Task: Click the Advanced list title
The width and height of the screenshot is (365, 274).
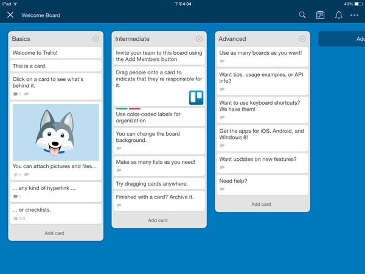Action: (x=232, y=39)
